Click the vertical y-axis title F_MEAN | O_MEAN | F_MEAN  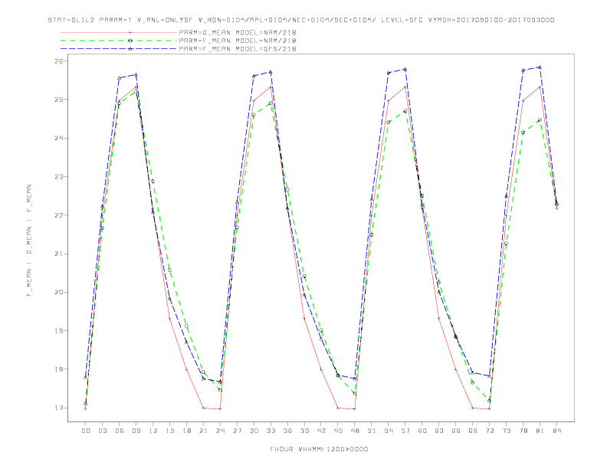[x=29, y=241]
